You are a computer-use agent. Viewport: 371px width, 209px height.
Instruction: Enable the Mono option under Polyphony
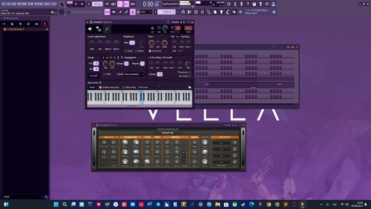139,51
